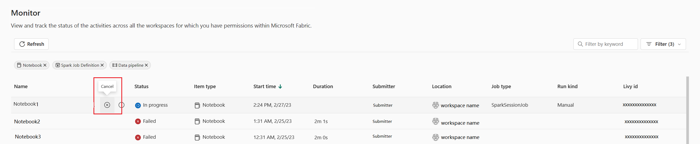Open the Notebook3 run link

pos(28,137)
